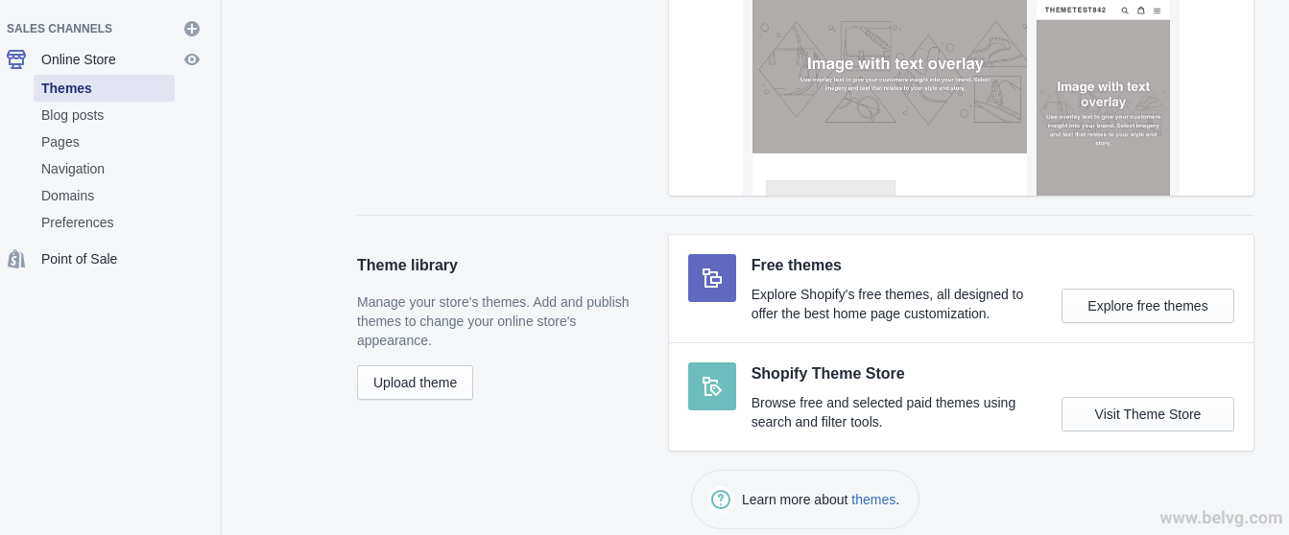
Task: Click the Online Store storefront icon
Action: point(16,59)
